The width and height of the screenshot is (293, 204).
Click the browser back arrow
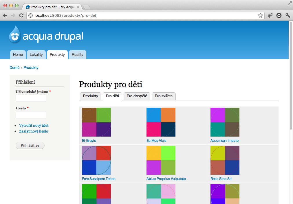(x=5, y=15)
